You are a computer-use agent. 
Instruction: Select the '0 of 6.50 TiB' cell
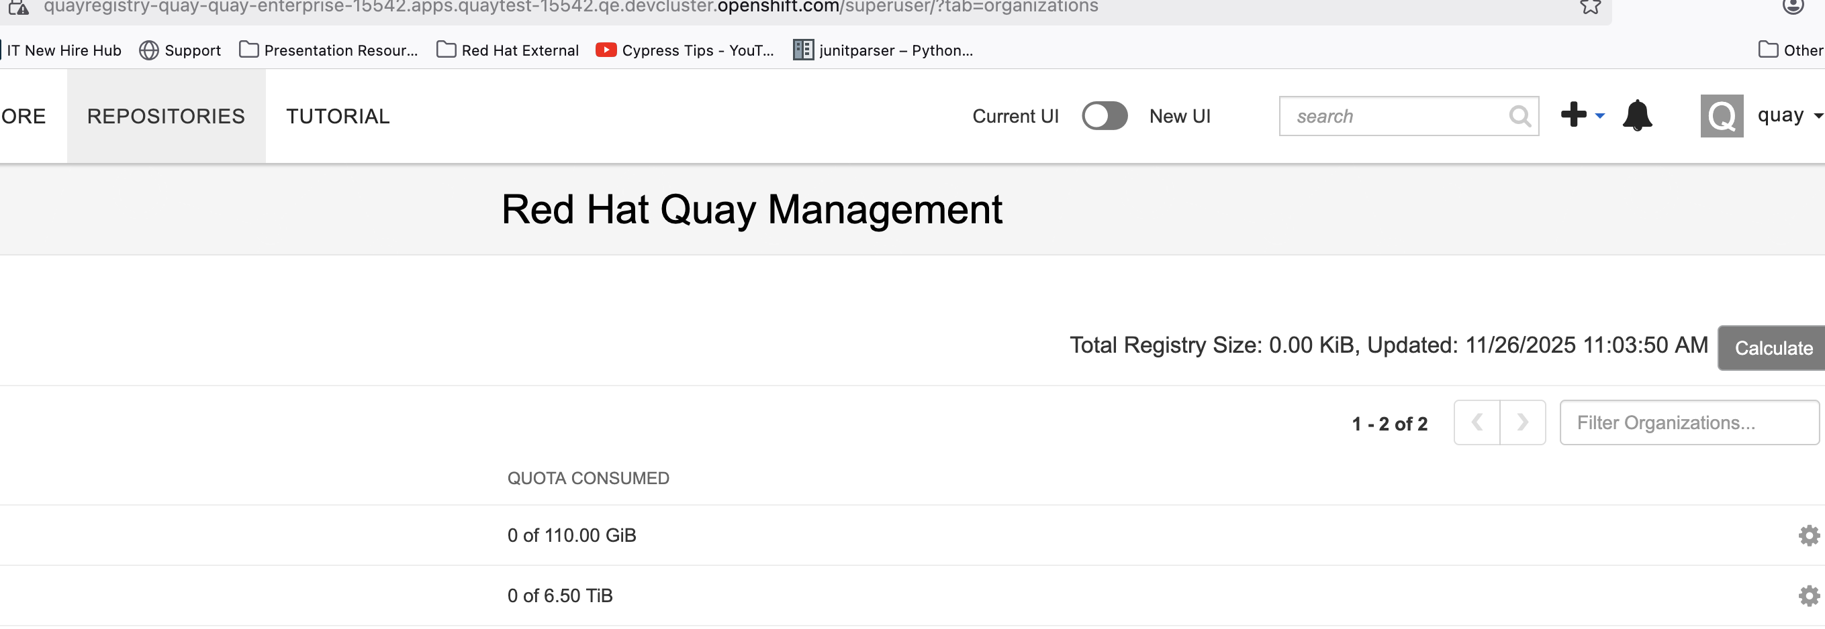(560, 595)
